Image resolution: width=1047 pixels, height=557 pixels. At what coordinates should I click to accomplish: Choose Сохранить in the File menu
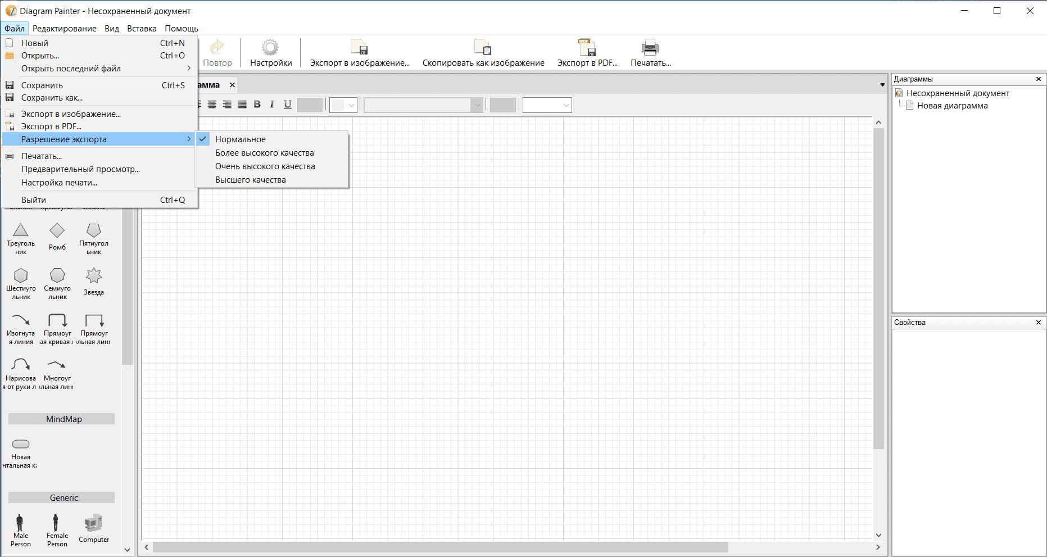99,85
